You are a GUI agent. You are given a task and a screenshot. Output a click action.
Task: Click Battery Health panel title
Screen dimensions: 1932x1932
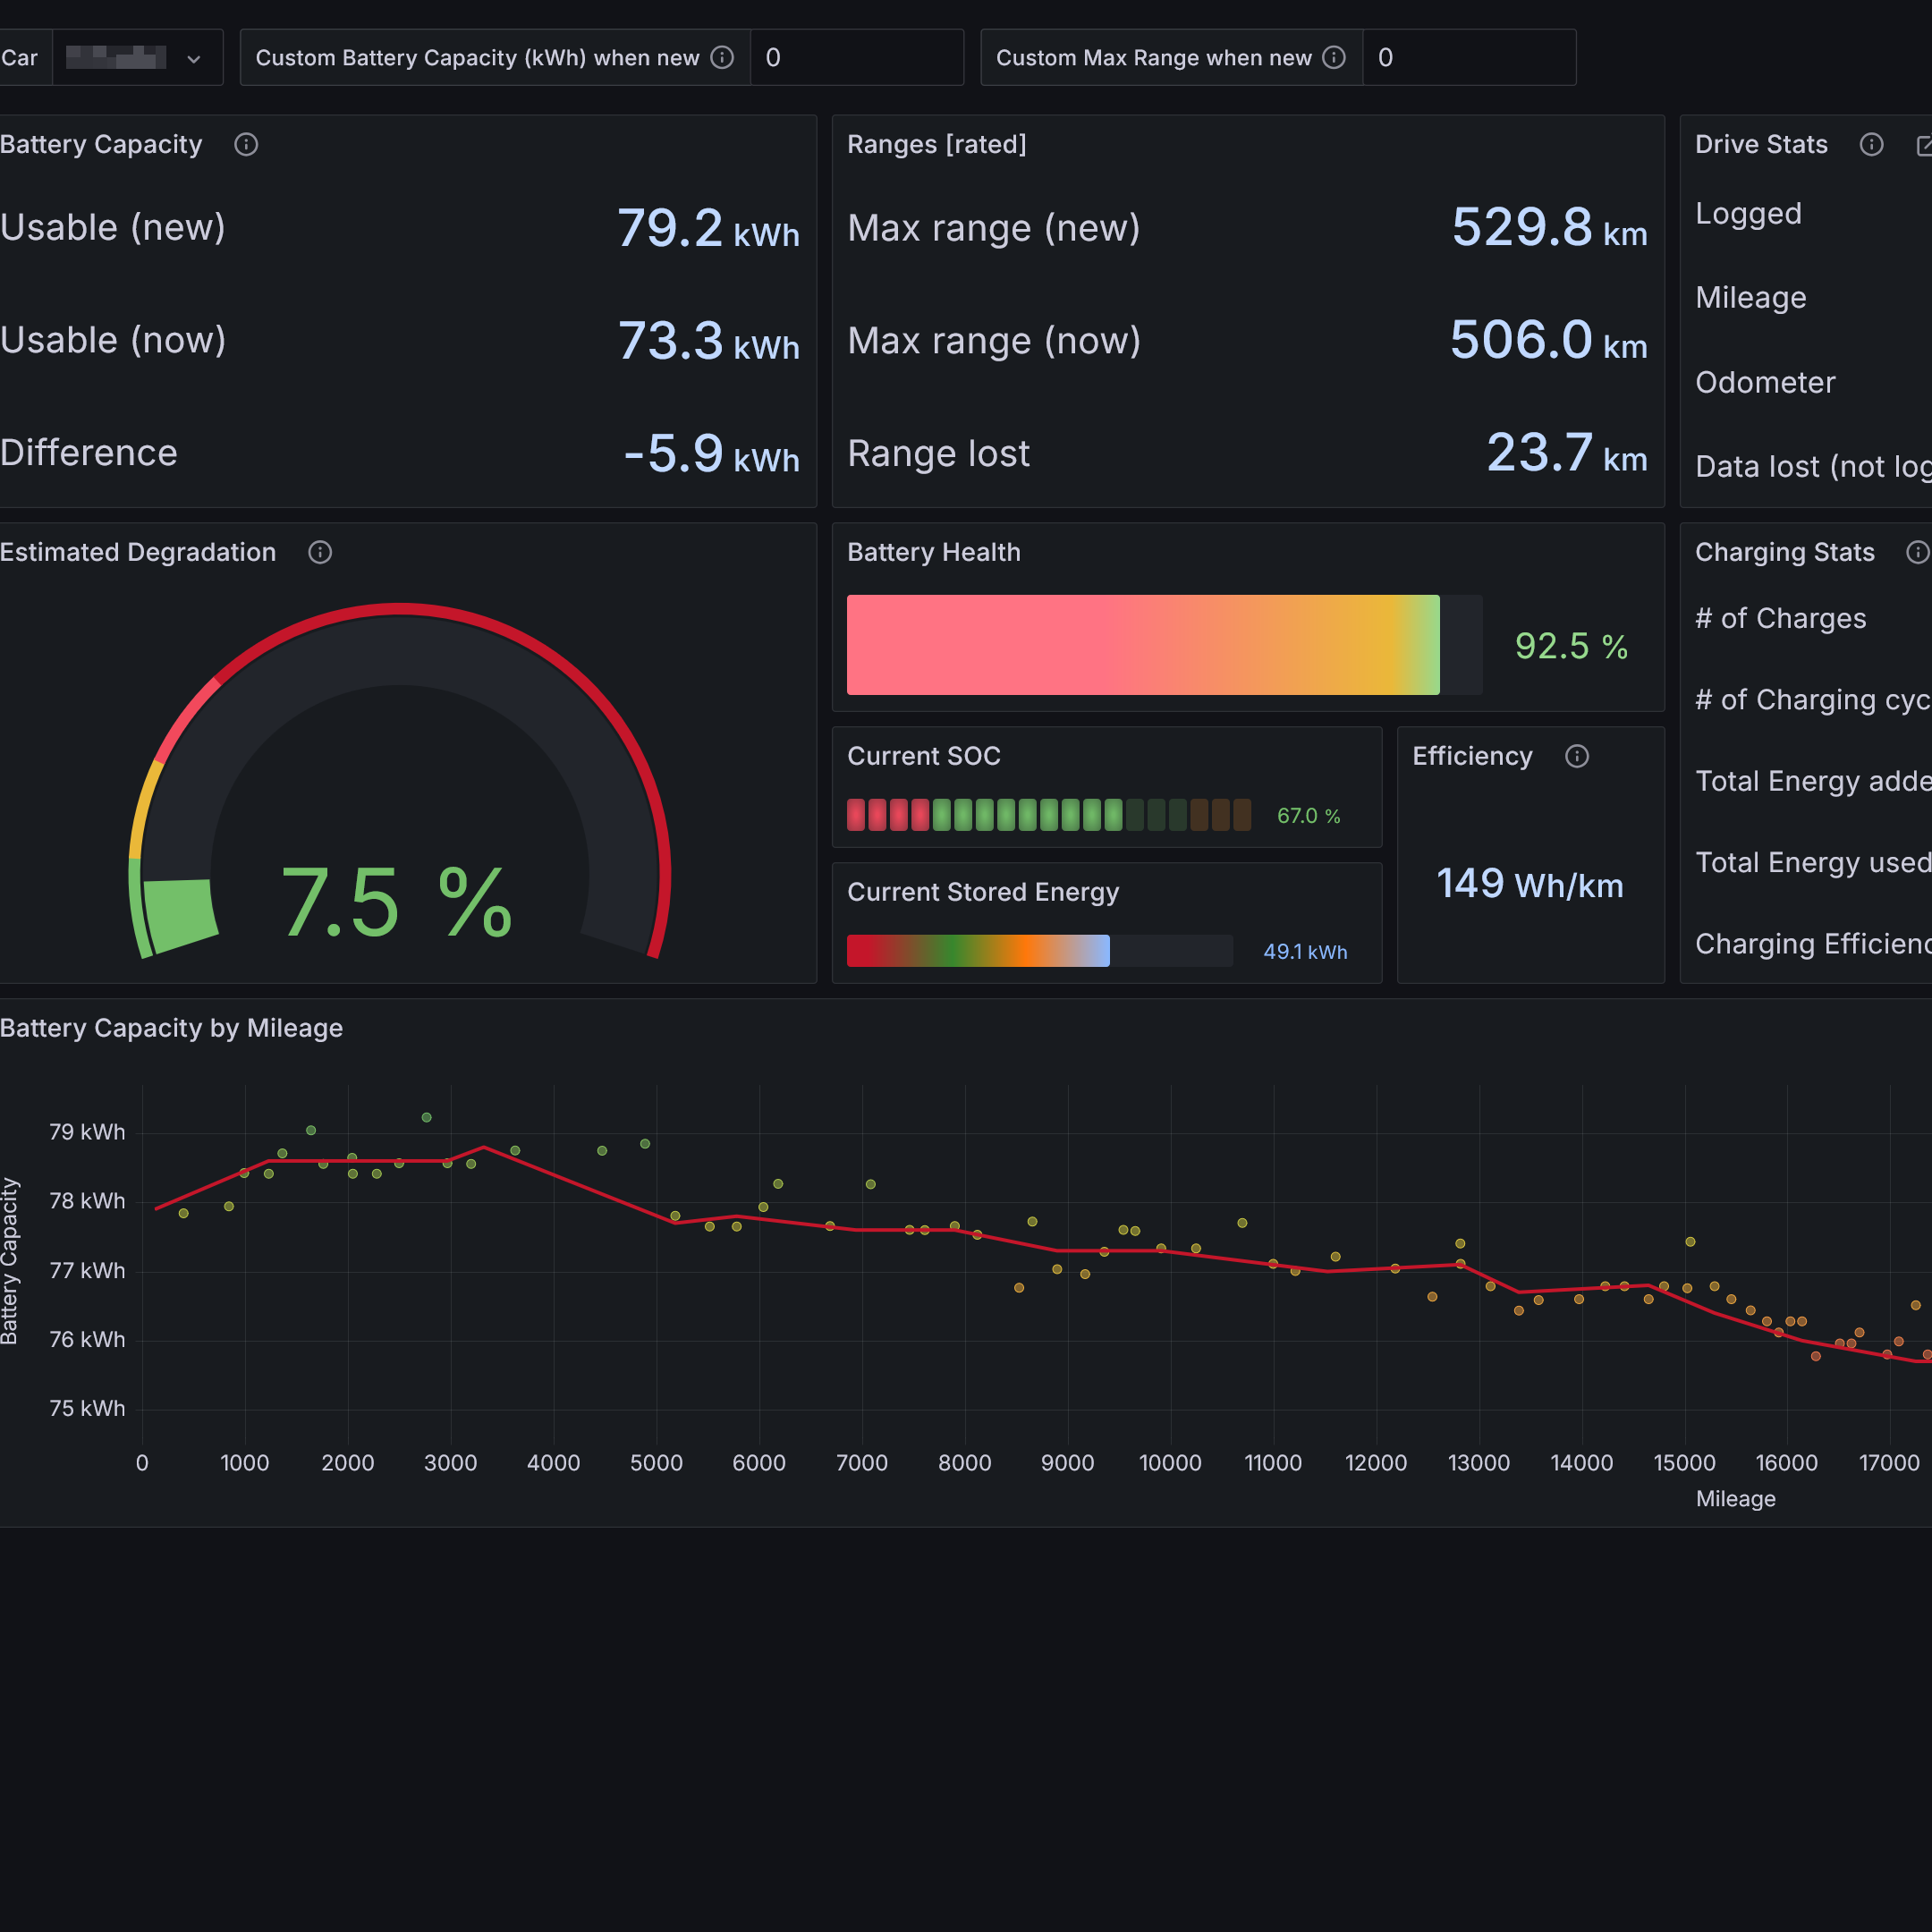pos(934,553)
